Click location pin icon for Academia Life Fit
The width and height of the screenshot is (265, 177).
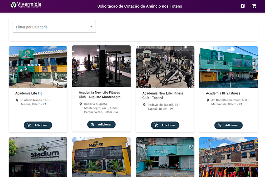click(17, 100)
